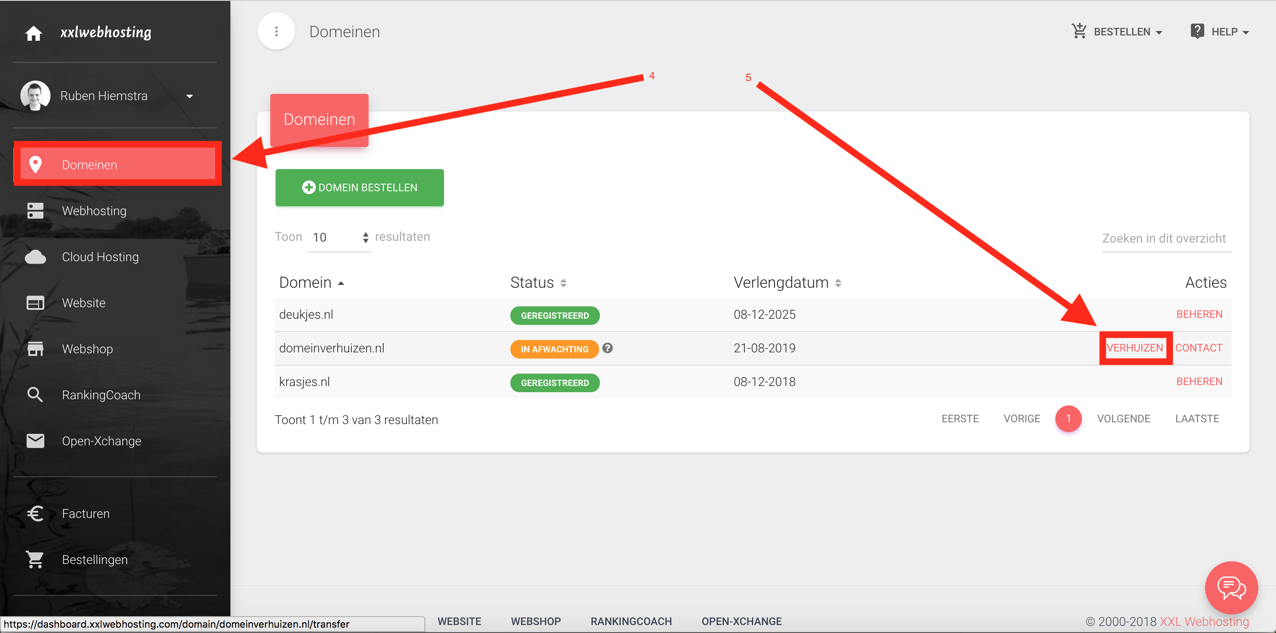The image size is (1276, 633).
Task: Open the results-per-page selector showing 10
Action: [x=339, y=238]
